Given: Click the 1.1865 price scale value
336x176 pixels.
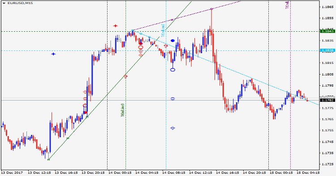Looking at the screenshot, I should (x=327, y=7).
